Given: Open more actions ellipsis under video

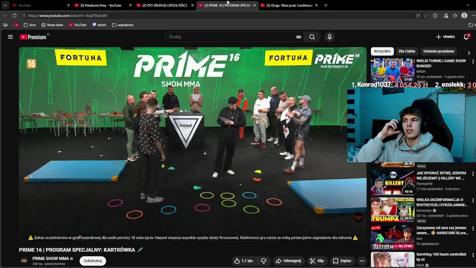Looking at the screenshot, I should tap(362, 261).
